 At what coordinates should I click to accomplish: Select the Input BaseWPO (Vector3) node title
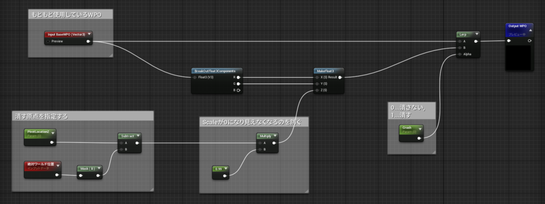[66, 35]
